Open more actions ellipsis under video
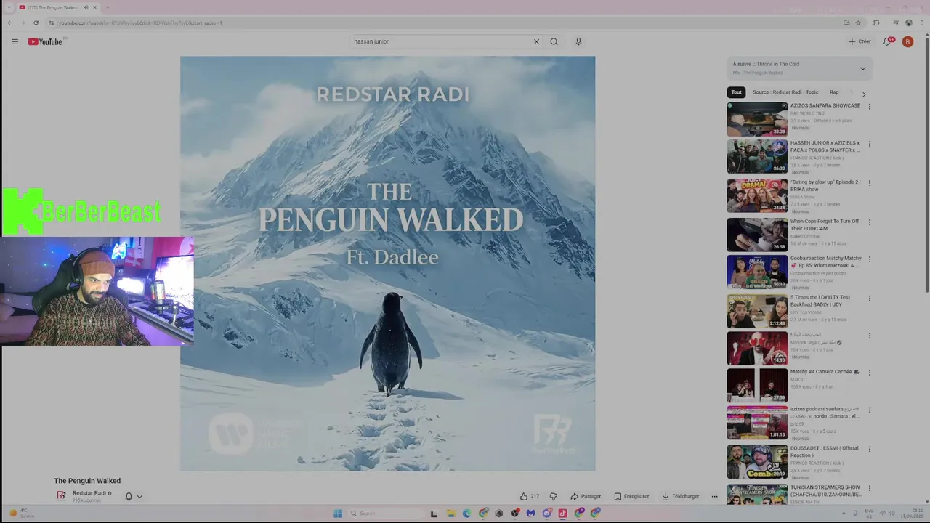Viewport: 930px width, 523px height. (714, 496)
